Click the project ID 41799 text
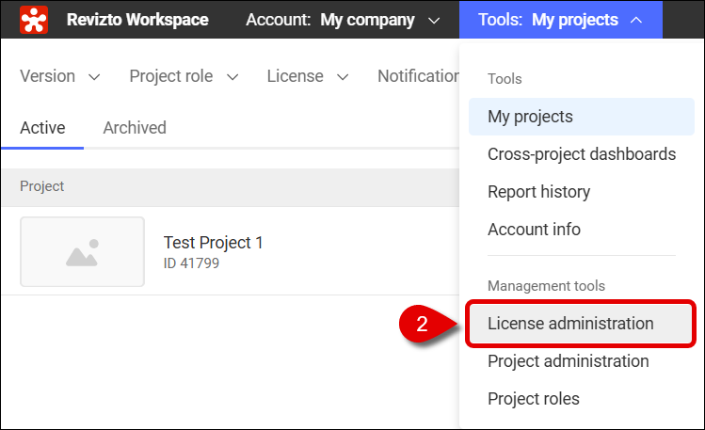 point(191,263)
